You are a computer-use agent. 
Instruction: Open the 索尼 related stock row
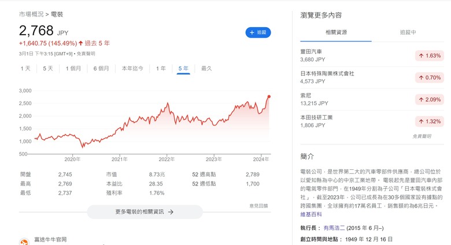click(x=372, y=99)
